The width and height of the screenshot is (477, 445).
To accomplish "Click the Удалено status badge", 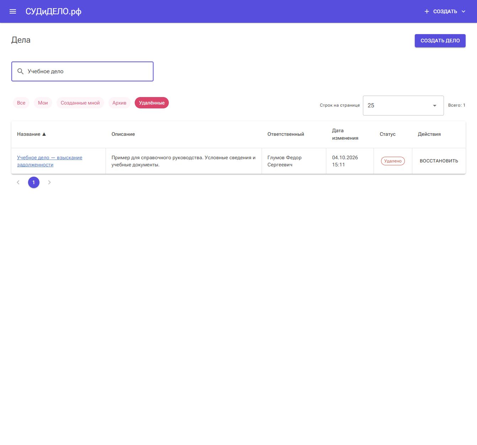I will [393, 161].
